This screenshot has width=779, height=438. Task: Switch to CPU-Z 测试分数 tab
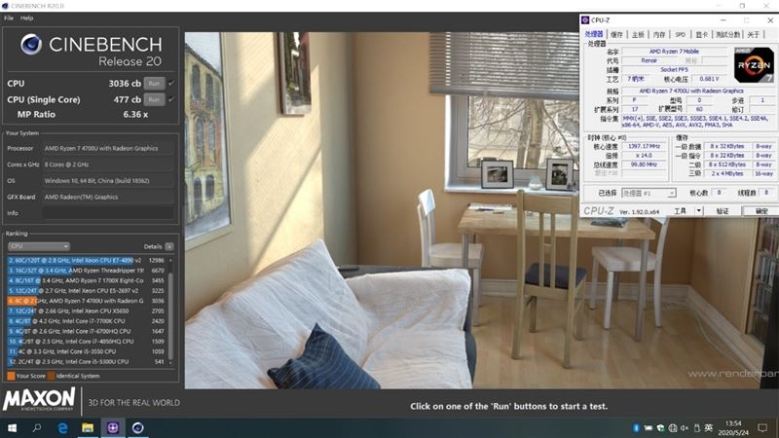click(727, 34)
